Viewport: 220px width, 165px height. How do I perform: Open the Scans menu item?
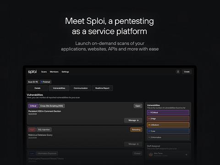click(44, 72)
